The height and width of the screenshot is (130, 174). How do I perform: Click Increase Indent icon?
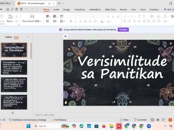pos(144,16)
